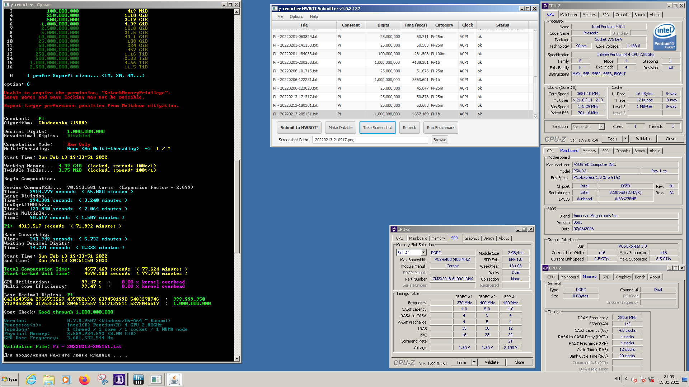Launch Windows Media Player from taskbar

click(66, 379)
